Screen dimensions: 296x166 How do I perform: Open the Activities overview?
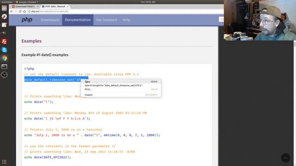click(7, 2)
